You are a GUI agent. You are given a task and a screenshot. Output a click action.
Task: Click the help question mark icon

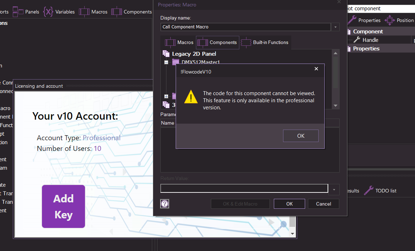165,203
